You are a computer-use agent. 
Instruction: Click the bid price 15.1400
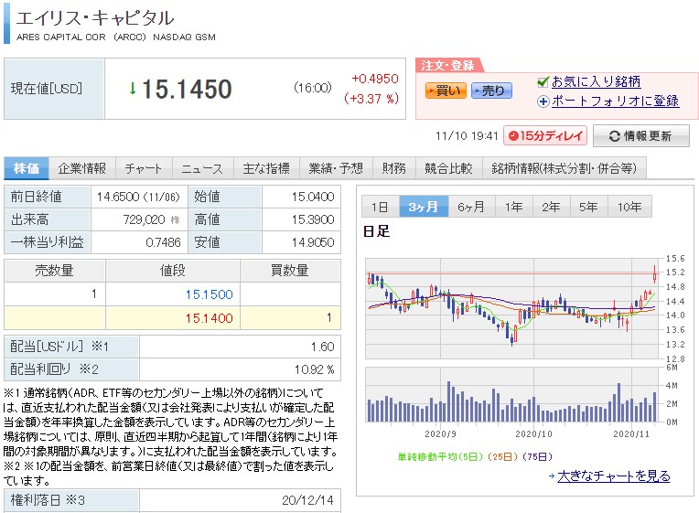click(x=210, y=318)
